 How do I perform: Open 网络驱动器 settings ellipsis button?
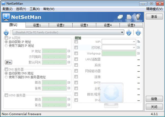[x=139, y=71]
